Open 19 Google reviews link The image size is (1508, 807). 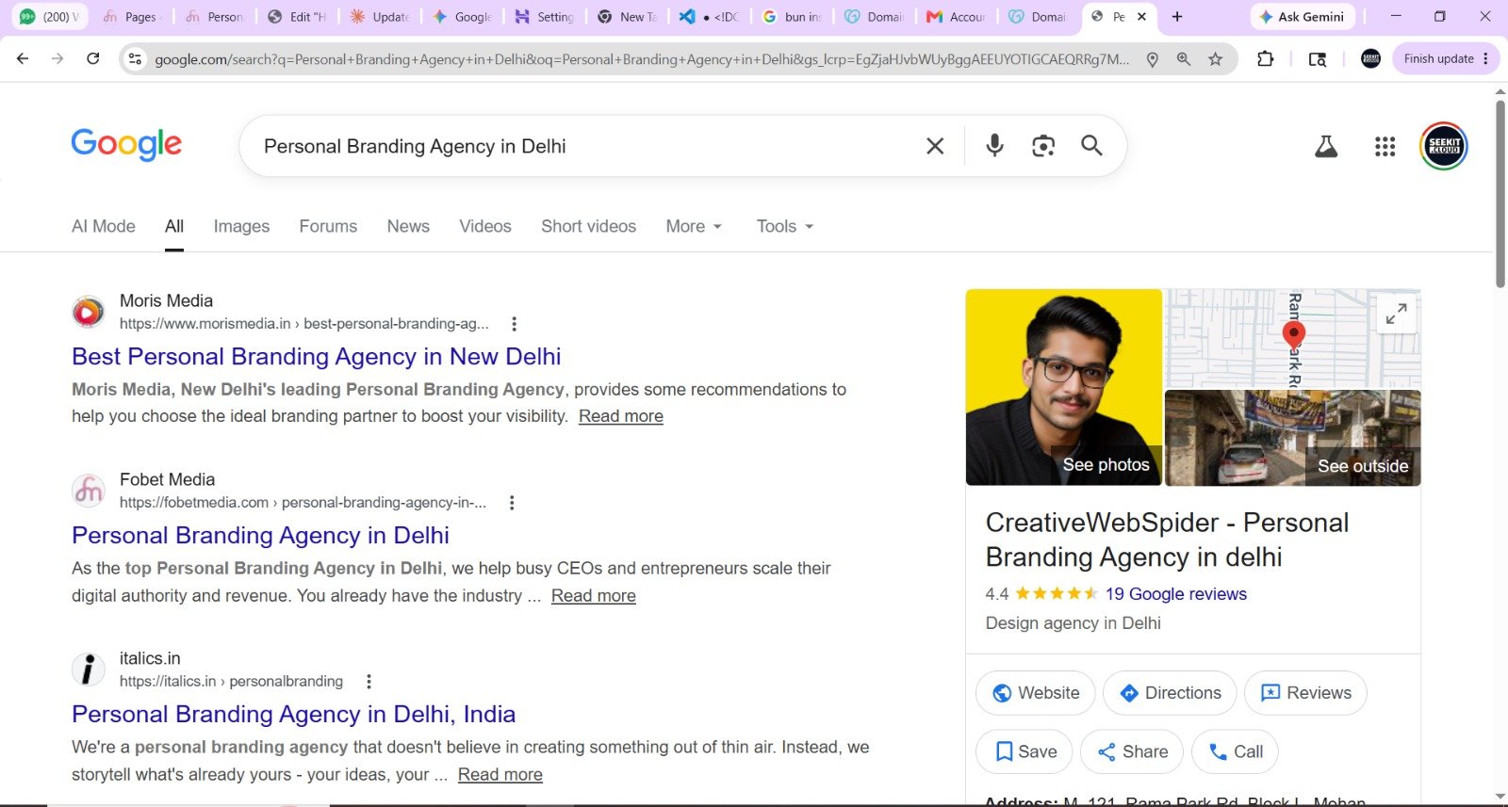tap(1176, 594)
